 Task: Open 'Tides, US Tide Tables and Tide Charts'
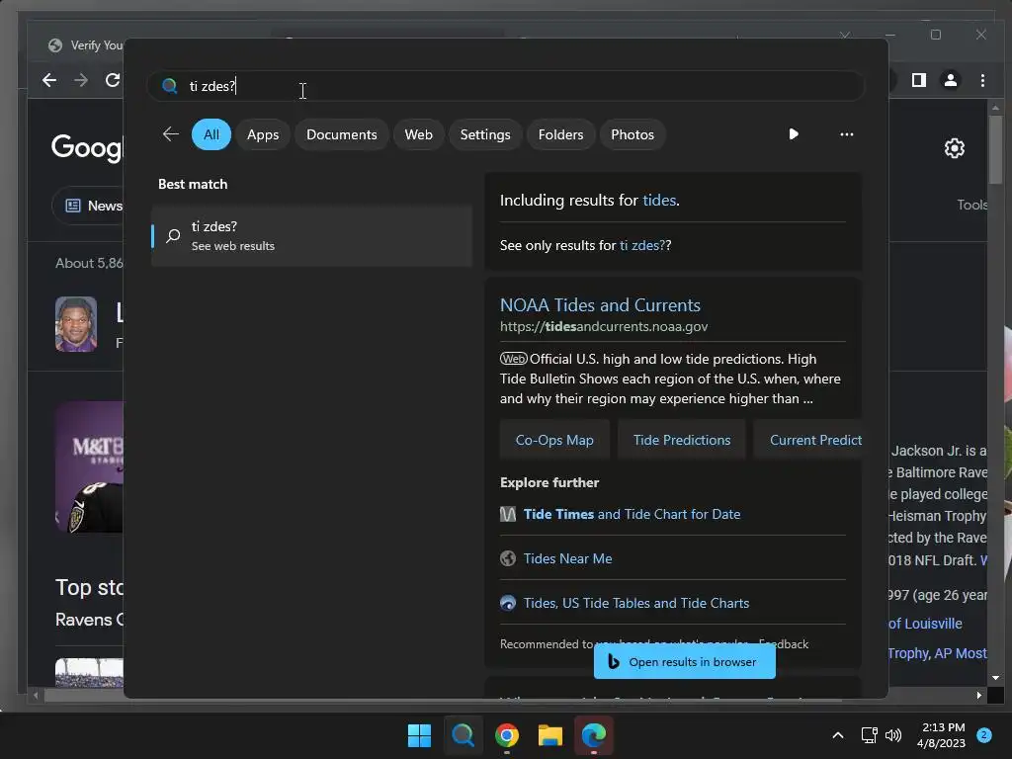click(x=635, y=603)
